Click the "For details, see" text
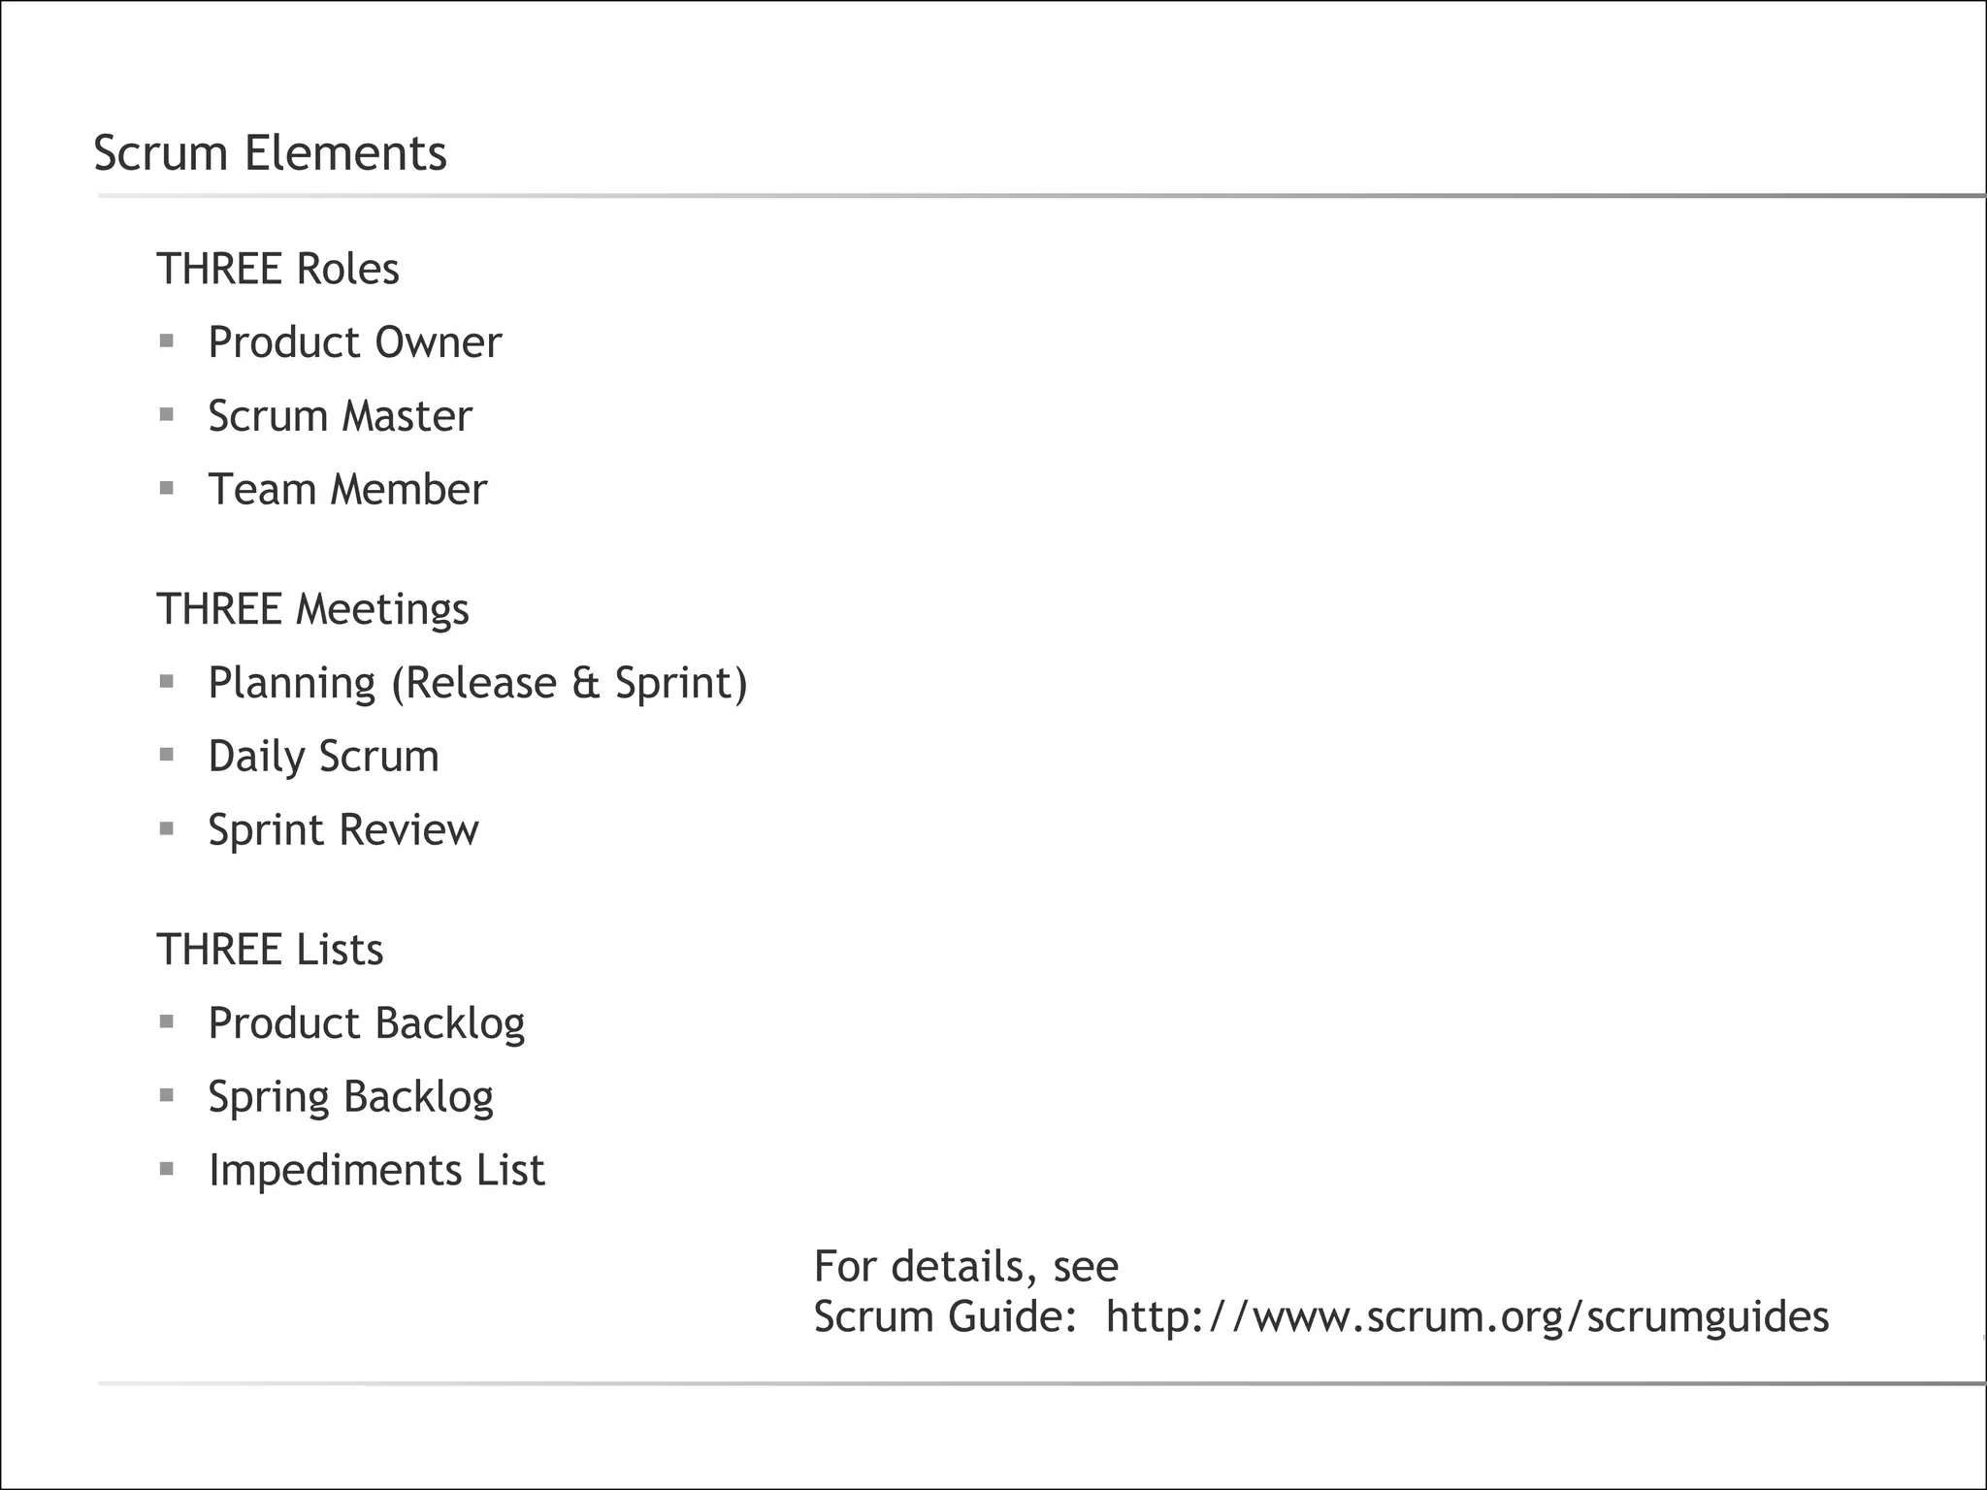Screen dimensions: 1987x1490 click(965, 1266)
